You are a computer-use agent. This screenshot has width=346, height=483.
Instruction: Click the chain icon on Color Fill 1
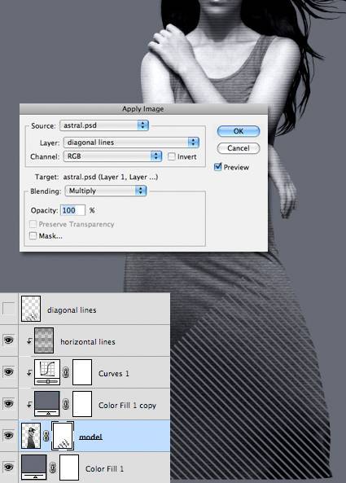(53, 468)
